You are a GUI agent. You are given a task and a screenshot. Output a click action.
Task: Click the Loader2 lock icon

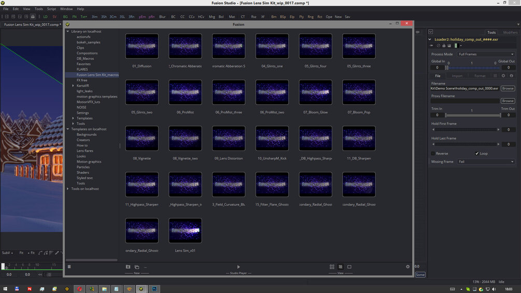click(x=444, y=46)
